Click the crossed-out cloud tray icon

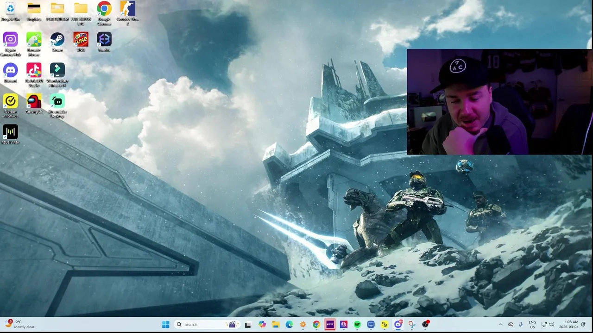[x=511, y=325]
